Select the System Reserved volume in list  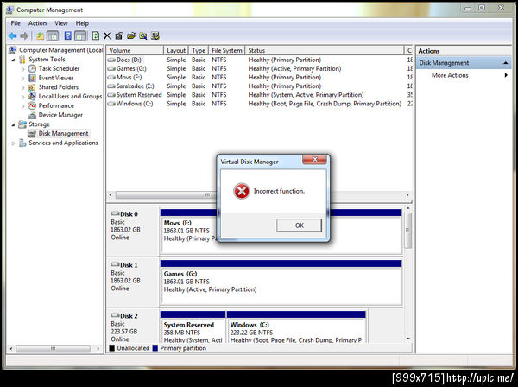[259, 95]
